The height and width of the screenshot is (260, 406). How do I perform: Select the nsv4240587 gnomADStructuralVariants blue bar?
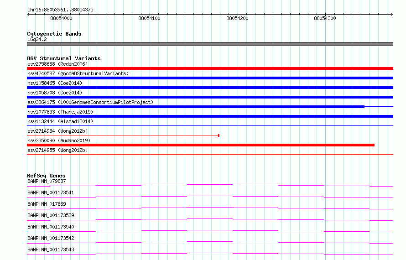pos(210,78)
